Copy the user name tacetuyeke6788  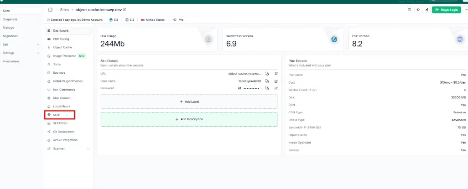pos(267,81)
